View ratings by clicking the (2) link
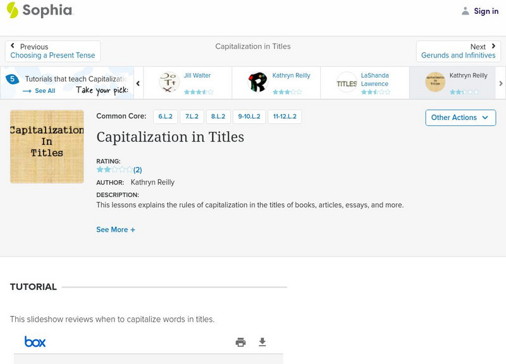Viewport: 506px width, 364px height. (x=137, y=169)
